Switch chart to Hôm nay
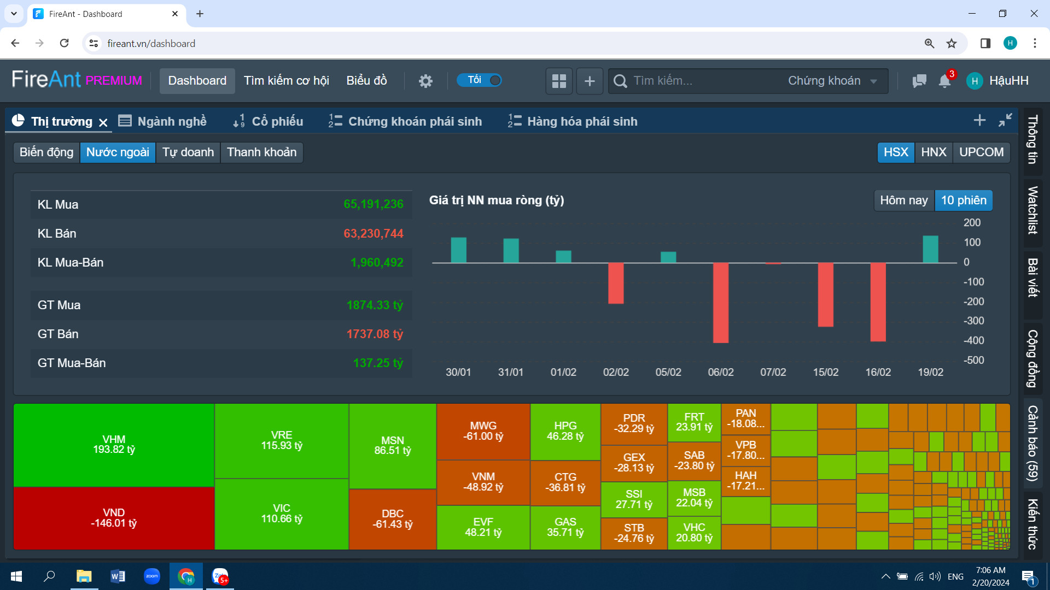The height and width of the screenshot is (590, 1050). click(x=903, y=200)
